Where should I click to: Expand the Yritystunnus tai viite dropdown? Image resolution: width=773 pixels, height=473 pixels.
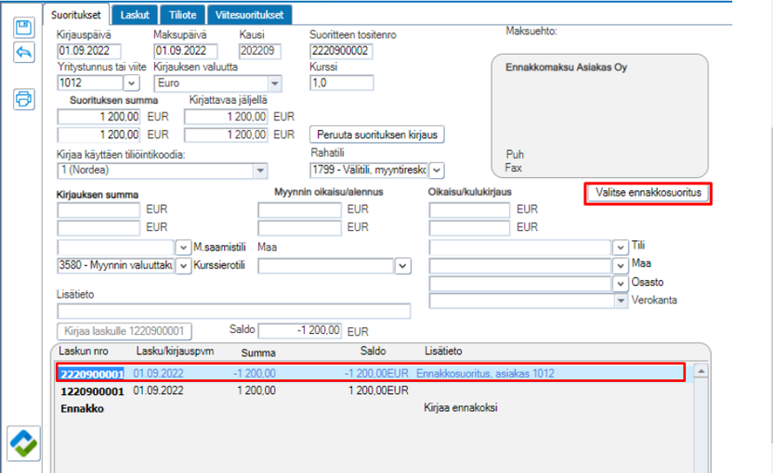tap(131, 83)
